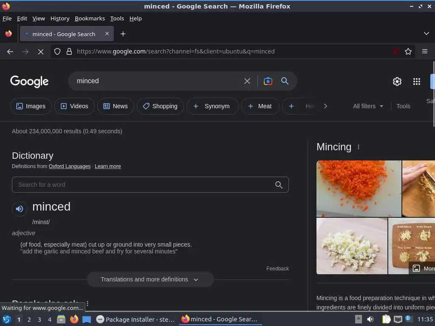Show More images button
Image resolution: width=435 pixels, height=326 pixels.
click(422, 268)
